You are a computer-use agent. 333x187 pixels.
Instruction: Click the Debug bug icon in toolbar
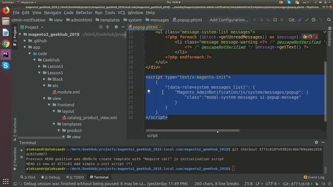[261, 20]
